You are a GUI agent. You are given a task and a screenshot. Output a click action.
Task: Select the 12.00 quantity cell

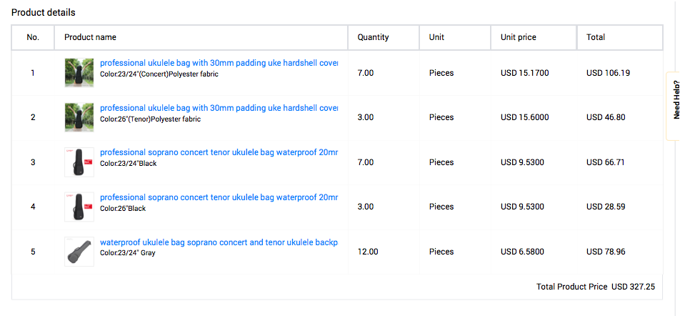[x=368, y=252]
